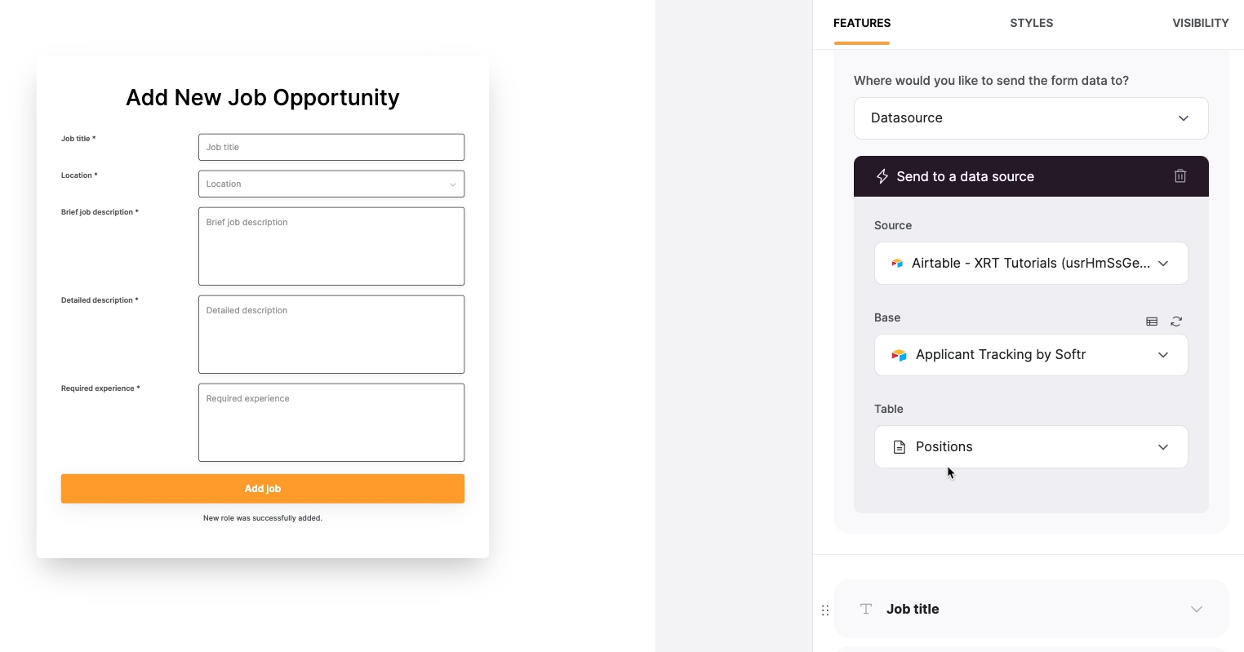Open the Base table view icon
Viewport: 1244px width, 652px height.
(x=1152, y=322)
